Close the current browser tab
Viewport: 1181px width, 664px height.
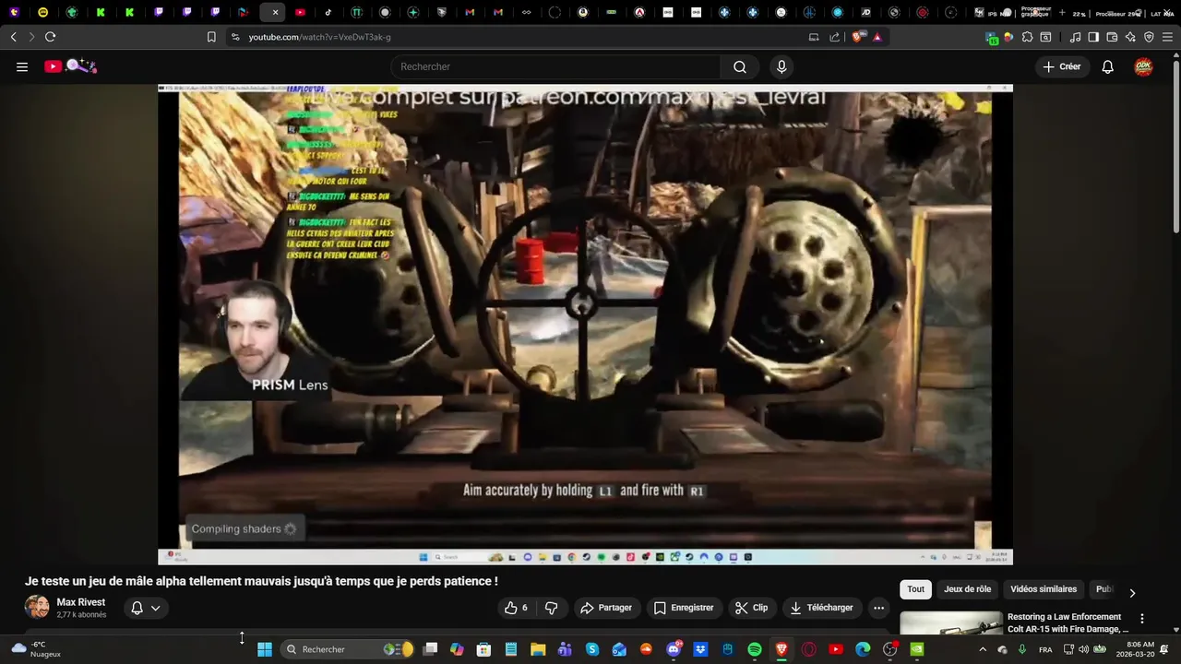[275, 12]
